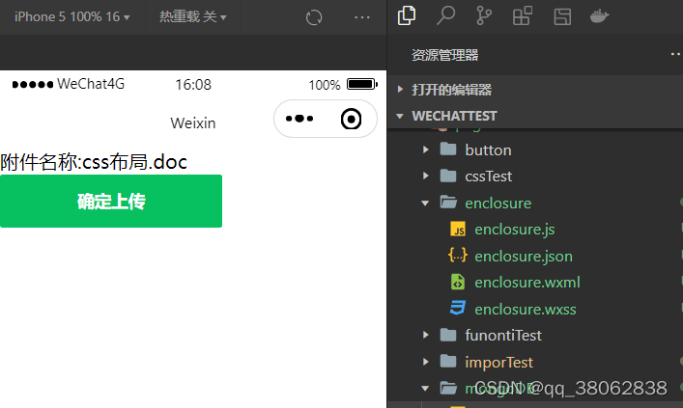Image resolution: width=683 pixels, height=408 pixels.
Task: Open the iPhone 5 100% 16 device dropdown
Action: (71, 17)
